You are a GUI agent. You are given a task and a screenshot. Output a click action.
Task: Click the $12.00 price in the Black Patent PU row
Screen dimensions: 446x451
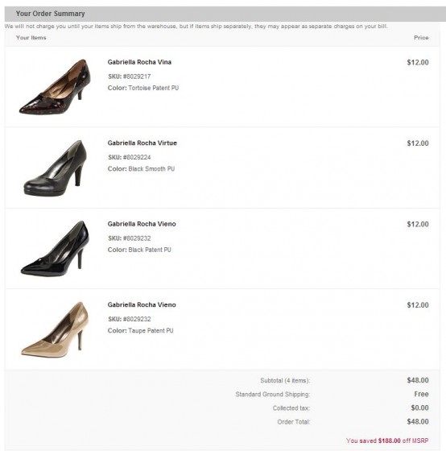[x=418, y=224]
